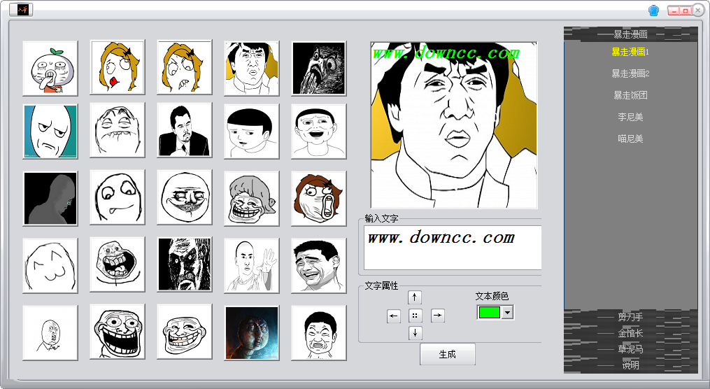
Task: Open the 说明 instructions section
Action: coord(630,365)
